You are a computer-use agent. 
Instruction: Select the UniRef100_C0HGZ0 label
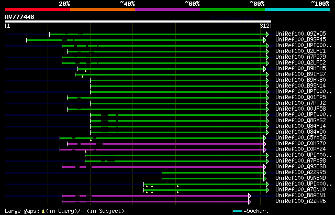[300, 144]
